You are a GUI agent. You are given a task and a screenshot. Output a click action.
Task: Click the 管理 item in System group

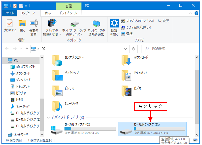tap(127, 34)
